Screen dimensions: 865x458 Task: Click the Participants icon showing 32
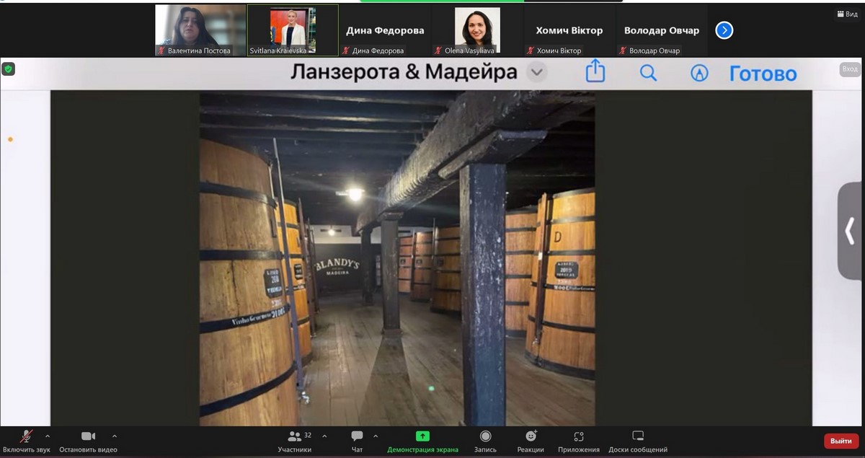(x=295, y=436)
